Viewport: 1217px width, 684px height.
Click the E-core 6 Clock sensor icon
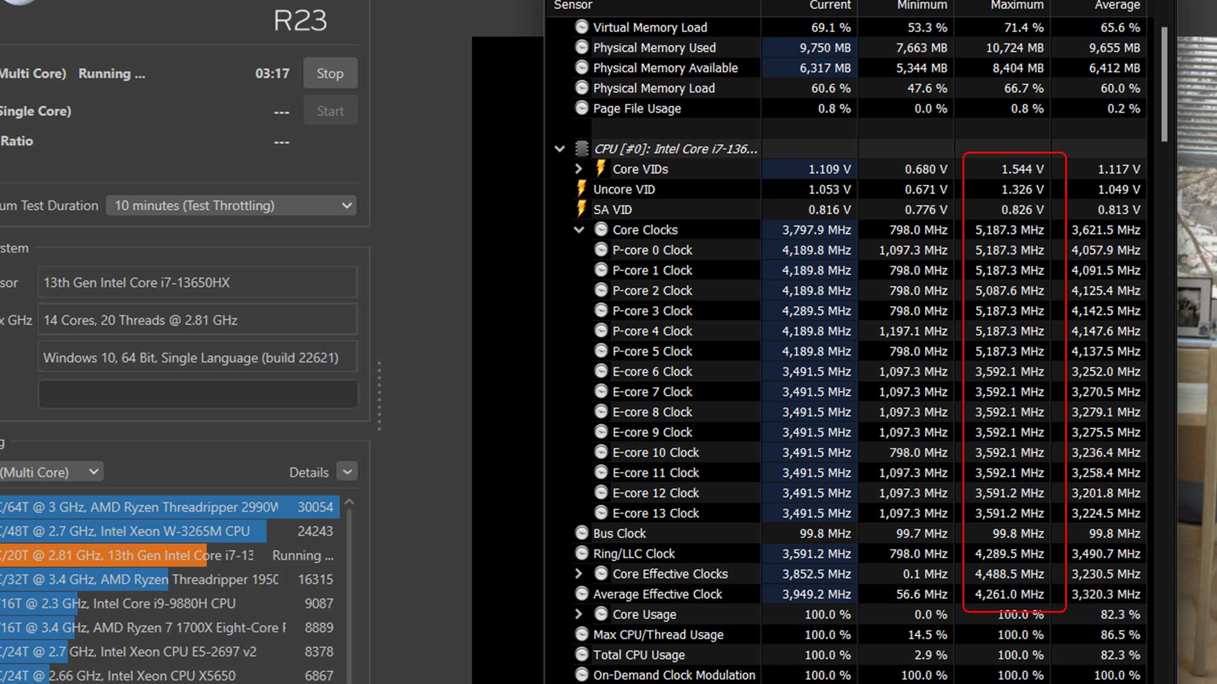pyautogui.click(x=601, y=371)
